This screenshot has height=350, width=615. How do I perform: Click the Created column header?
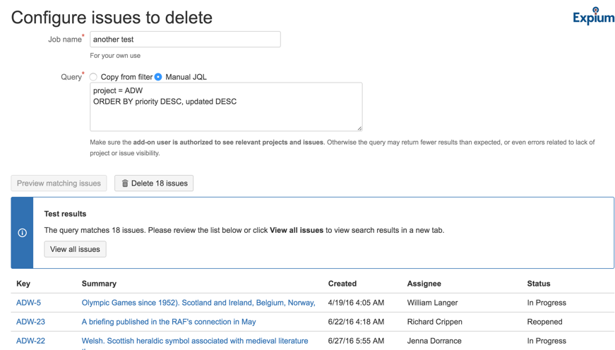tap(342, 284)
